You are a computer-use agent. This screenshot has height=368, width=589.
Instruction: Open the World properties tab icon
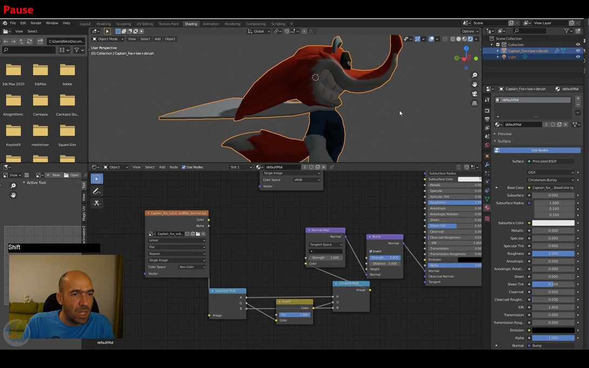click(x=487, y=145)
